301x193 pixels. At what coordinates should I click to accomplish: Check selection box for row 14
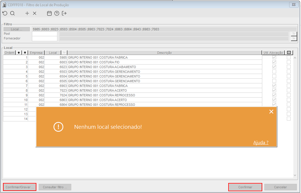pos(289,118)
